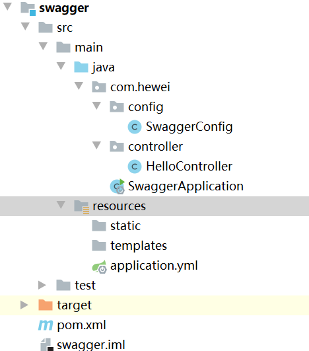
Task: Select the test folder label
Action: click(x=85, y=286)
